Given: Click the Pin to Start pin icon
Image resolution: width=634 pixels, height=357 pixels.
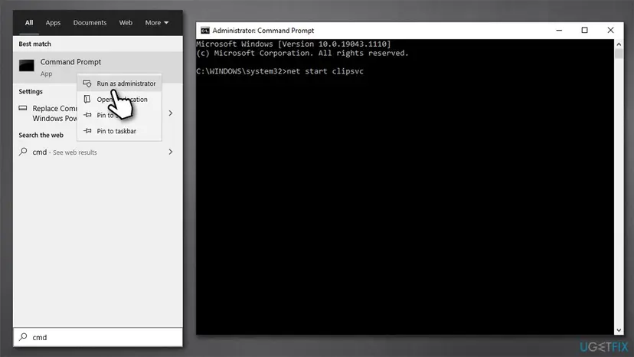Looking at the screenshot, I should (x=87, y=115).
